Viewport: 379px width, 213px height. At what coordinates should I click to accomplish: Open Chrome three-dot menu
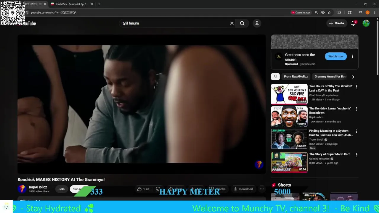point(375,12)
